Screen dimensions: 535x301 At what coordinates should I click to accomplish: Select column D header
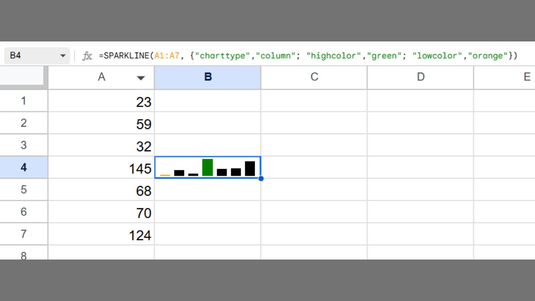tap(420, 77)
